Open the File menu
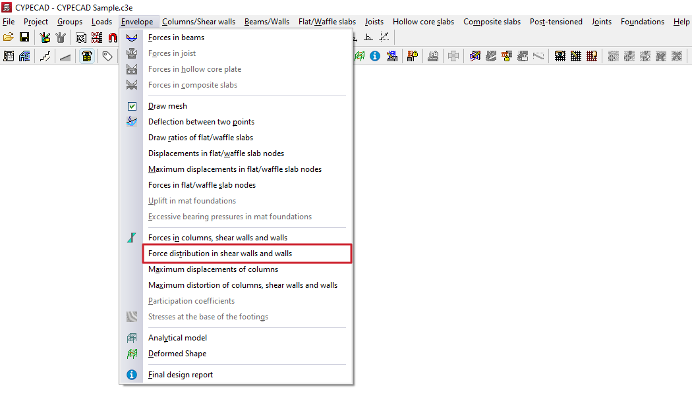Screen dimensions: 692x407 click(9, 22)
